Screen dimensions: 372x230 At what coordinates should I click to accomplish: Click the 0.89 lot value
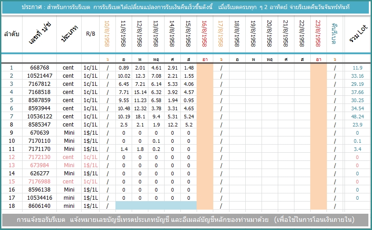124,68
